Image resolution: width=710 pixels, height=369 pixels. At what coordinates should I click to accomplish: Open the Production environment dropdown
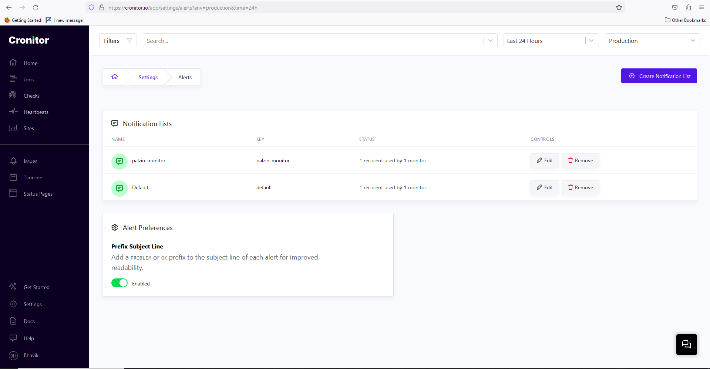point(652,40)
